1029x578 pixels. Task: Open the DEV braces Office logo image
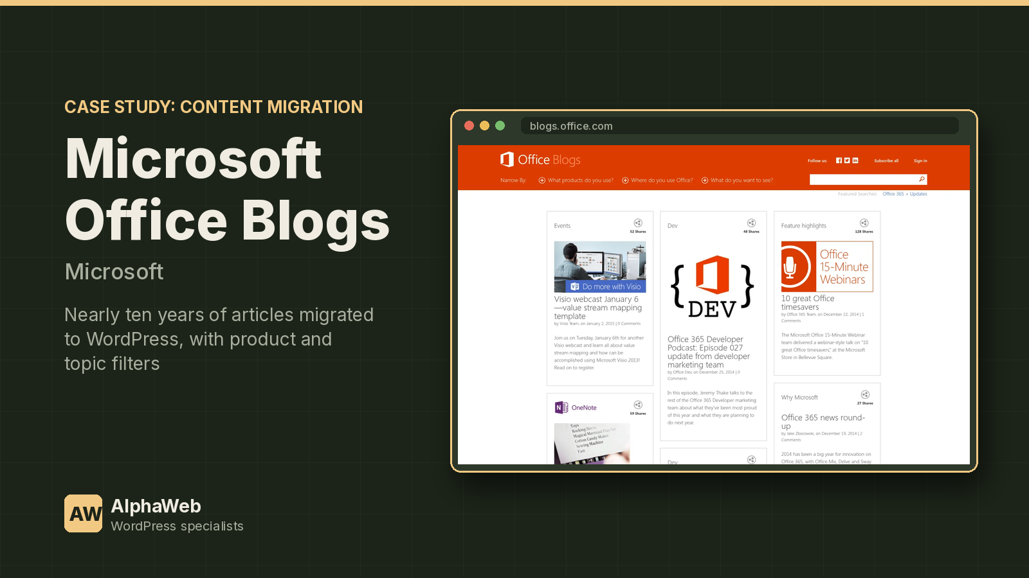point(713,286)
